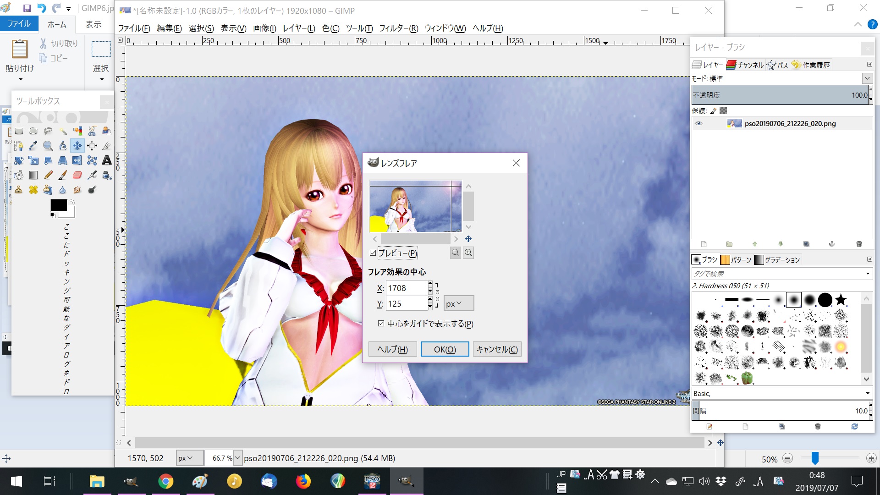
Task: Open the フィルター(R) menu
Action: click(x=398, y=28)
